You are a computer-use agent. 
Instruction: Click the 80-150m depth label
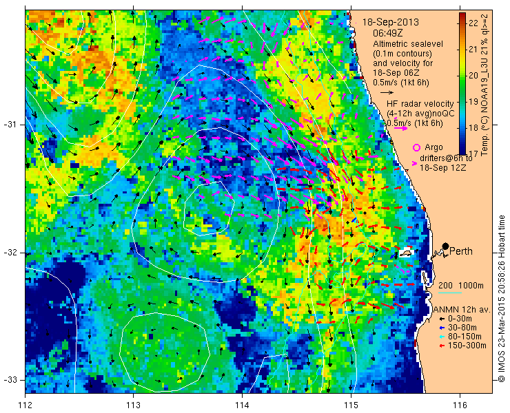click(465, 337)
